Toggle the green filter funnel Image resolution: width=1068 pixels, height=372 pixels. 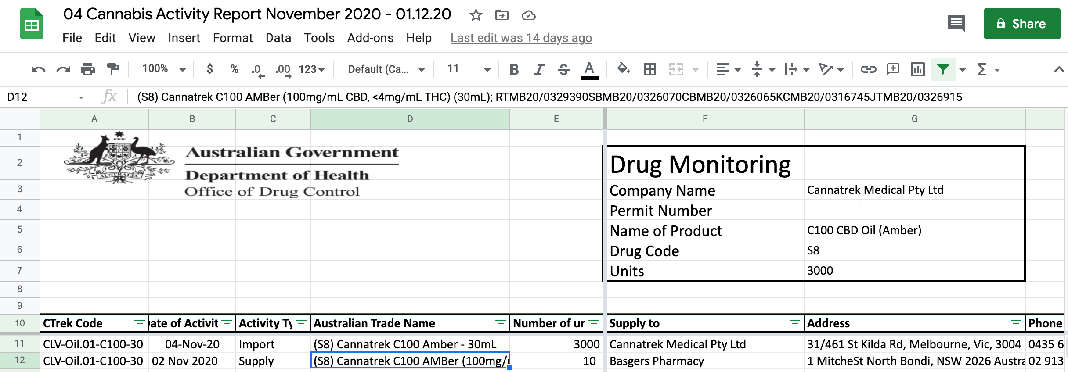pyautogui.click(x=943, y=69)
